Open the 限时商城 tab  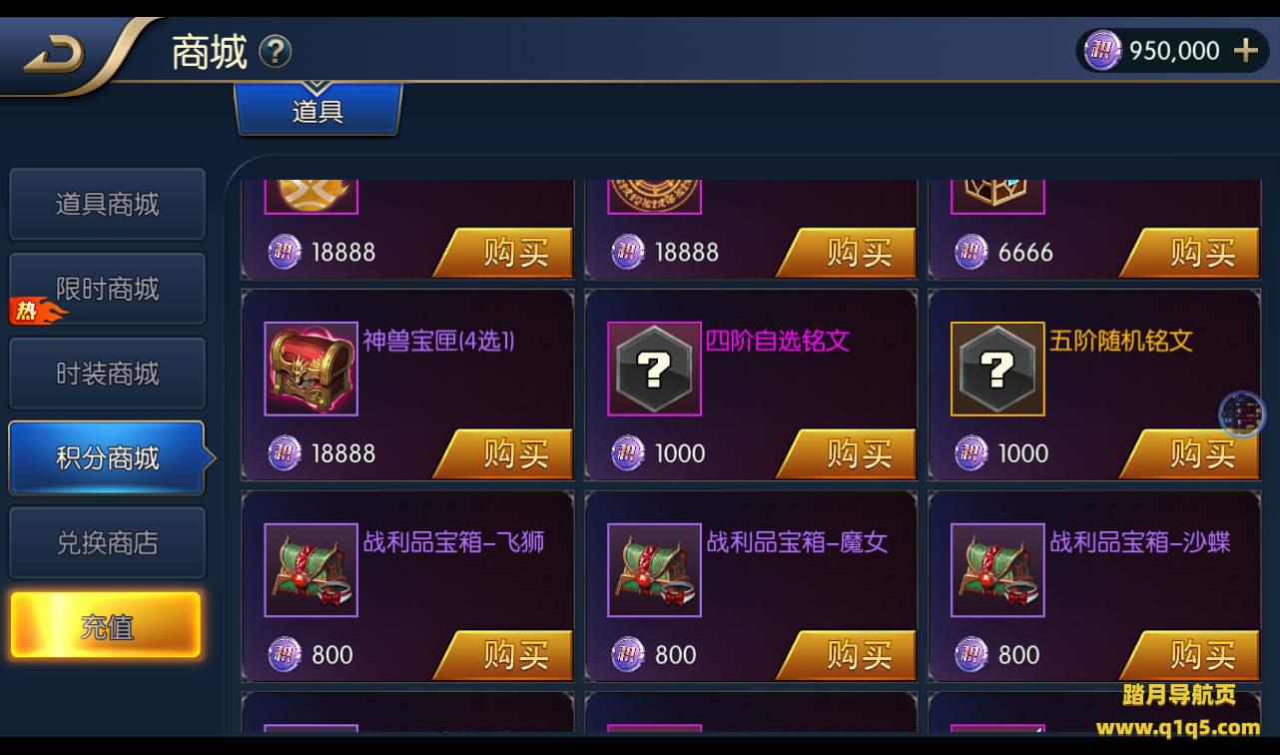tap(107, 290)
